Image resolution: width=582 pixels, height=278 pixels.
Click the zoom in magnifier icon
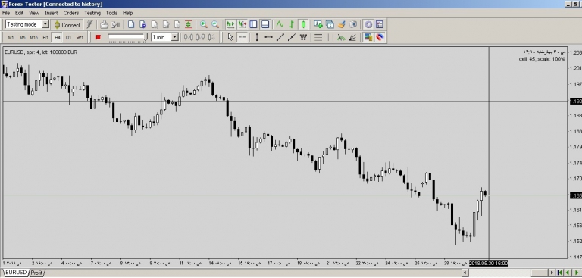tap(203, 24)
